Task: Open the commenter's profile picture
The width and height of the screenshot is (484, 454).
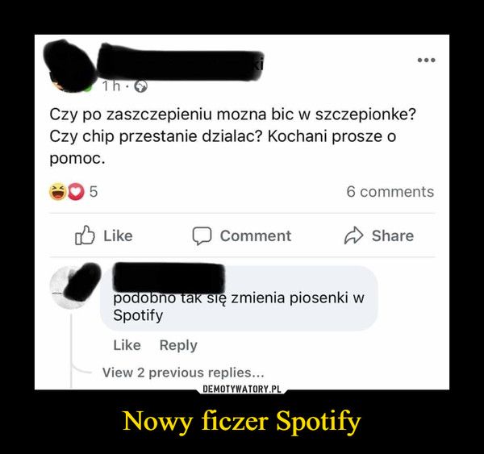Action: pos(75,286)
